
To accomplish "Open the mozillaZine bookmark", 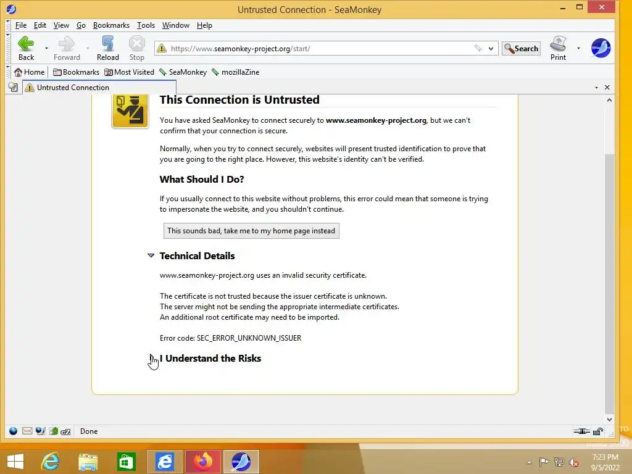I will pyautogui.click(x=236, y=72).
